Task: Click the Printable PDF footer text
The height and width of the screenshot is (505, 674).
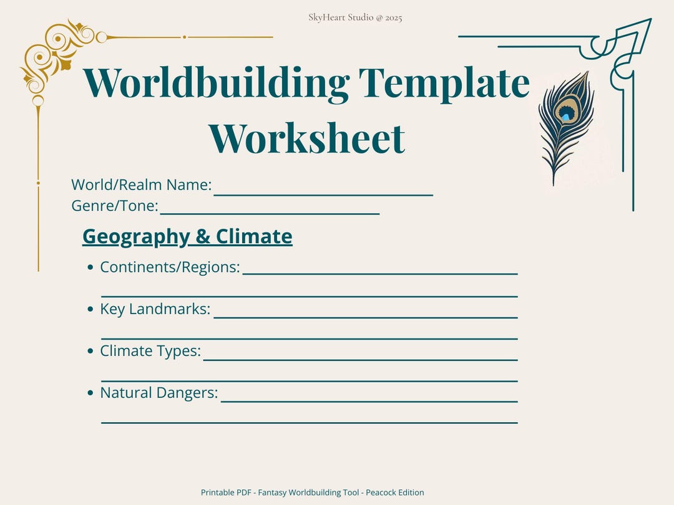Action: point(313,493)
